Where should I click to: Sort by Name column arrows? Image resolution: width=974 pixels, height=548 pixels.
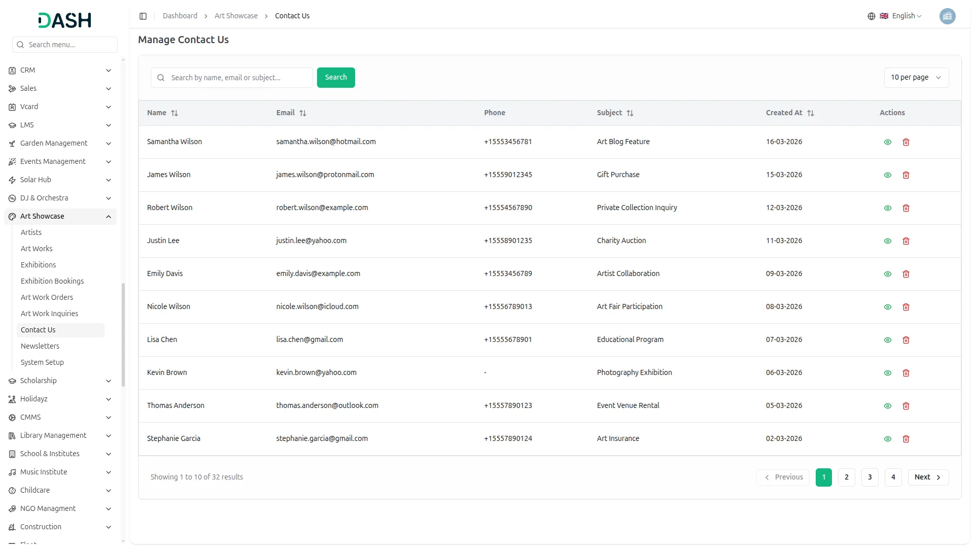tap(175, 113)
